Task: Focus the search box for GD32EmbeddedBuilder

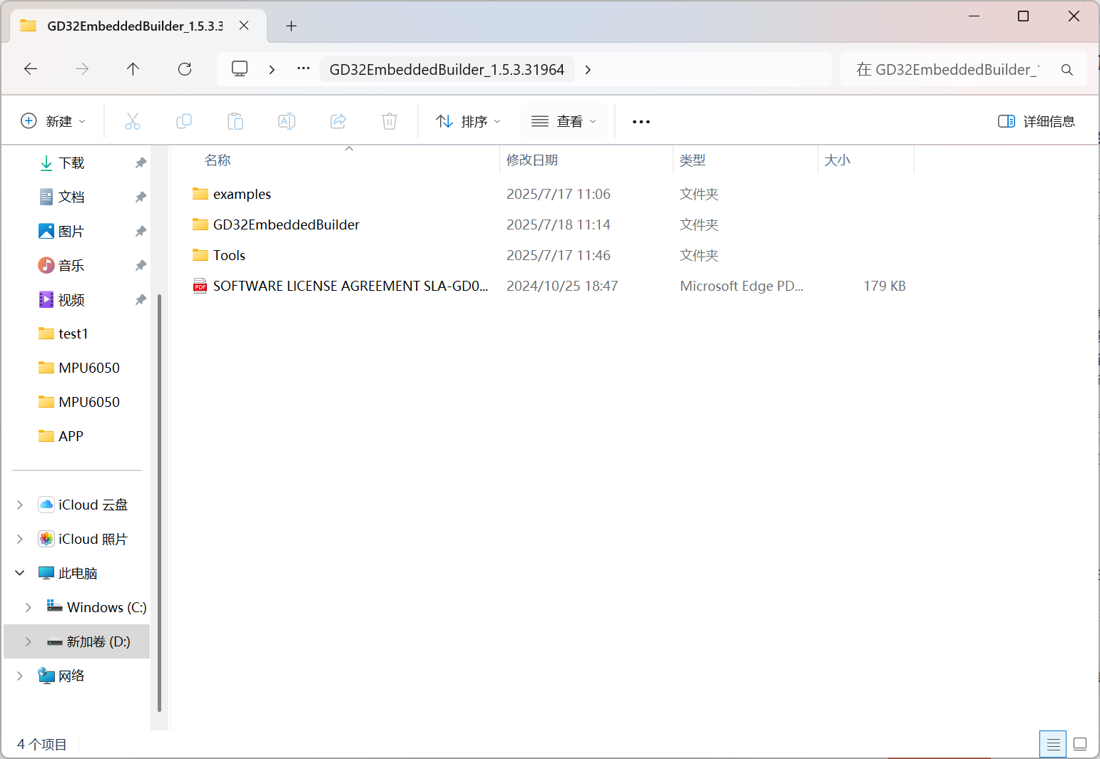Action: tap(964, 69)
